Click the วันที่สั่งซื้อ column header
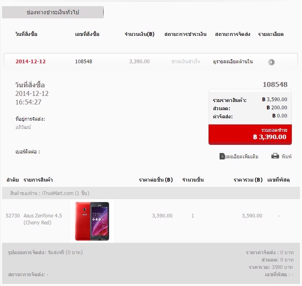This screenshot has height=286, width=302. pyautogui.click(x=27, y=34)
